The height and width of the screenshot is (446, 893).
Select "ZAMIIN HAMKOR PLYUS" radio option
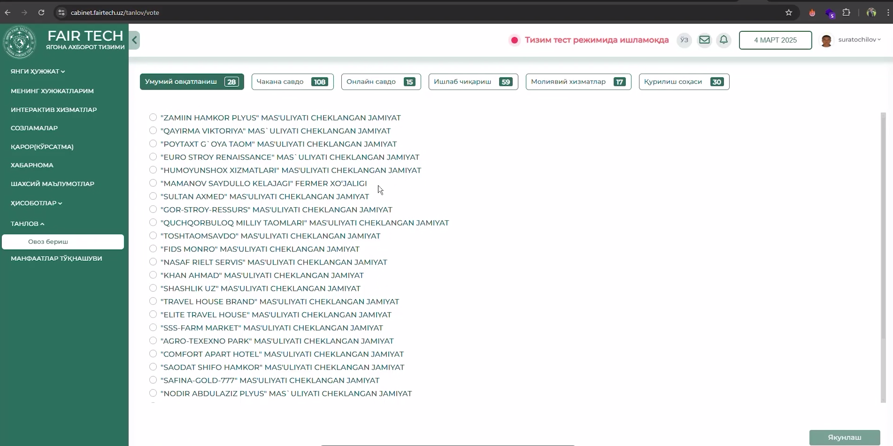(x=153, y=117)
